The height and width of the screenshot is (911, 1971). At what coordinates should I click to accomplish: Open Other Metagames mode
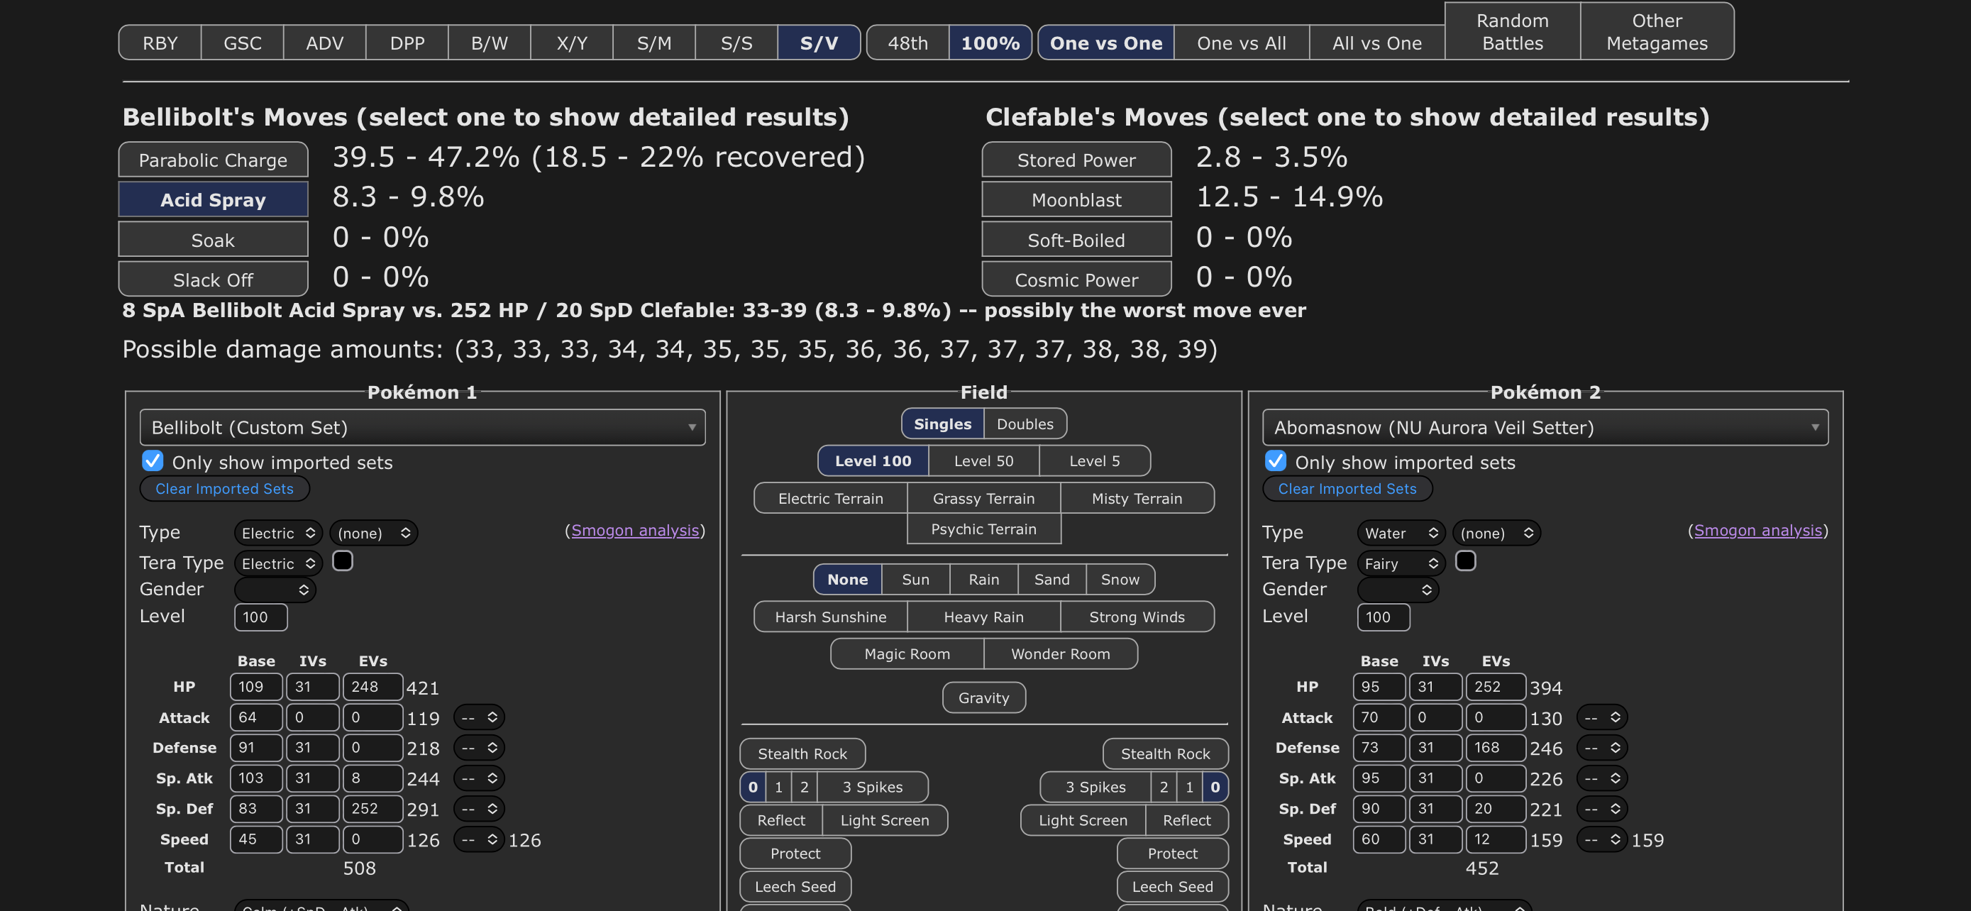click(1657, 31)
